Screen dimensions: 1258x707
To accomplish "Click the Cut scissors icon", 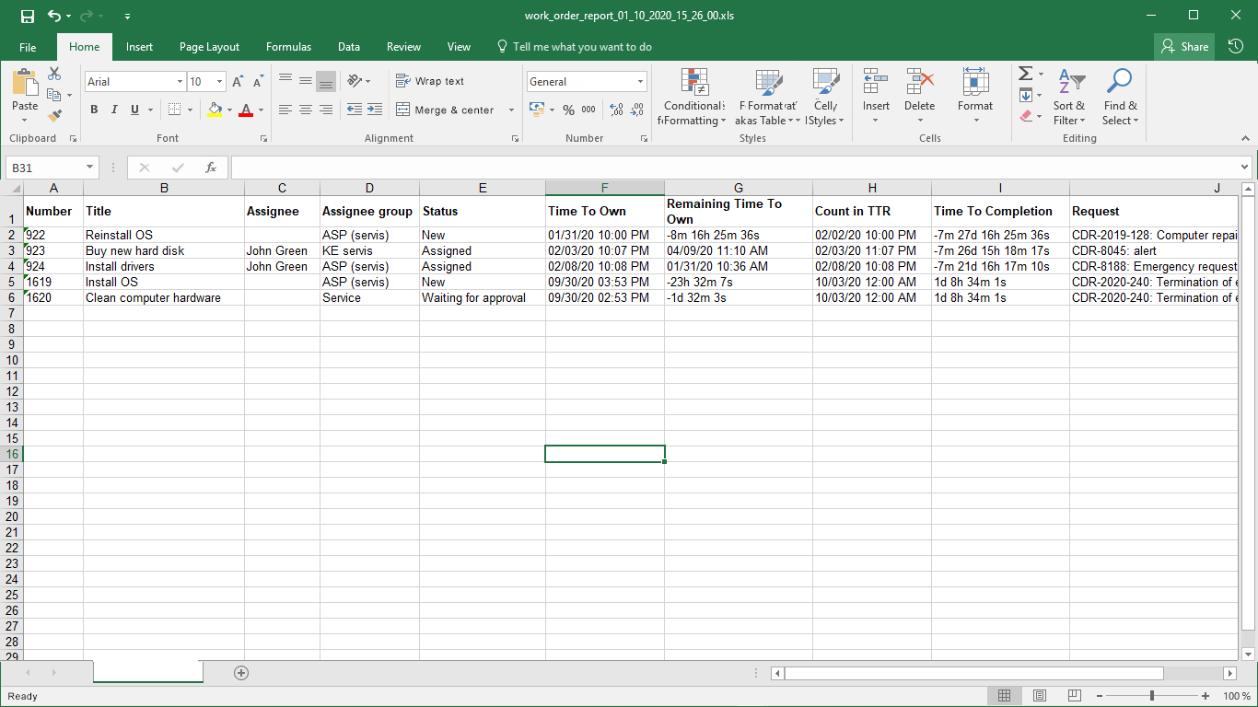I will [x=54, y=74].
